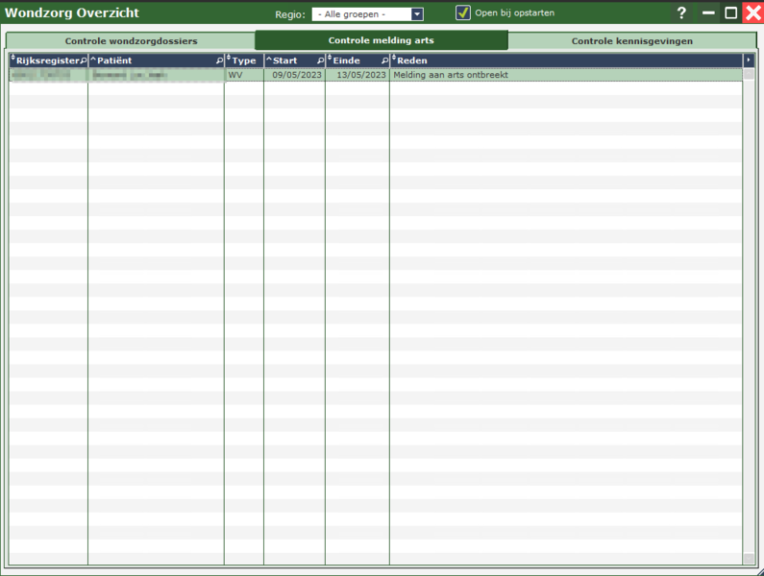Click the search icon in Patiënt column
This screenshot has height=576, width=764.
pos(219,60)
